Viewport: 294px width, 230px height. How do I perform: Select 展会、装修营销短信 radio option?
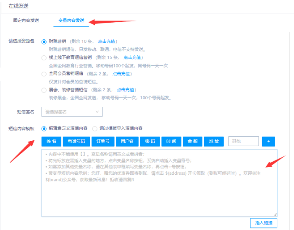pos(44,90)
